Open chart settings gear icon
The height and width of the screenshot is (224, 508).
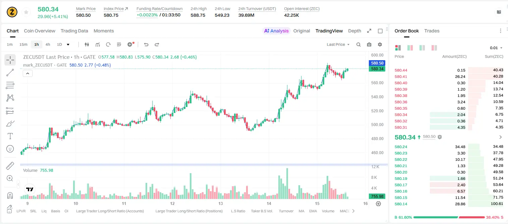tap(380, 44)
